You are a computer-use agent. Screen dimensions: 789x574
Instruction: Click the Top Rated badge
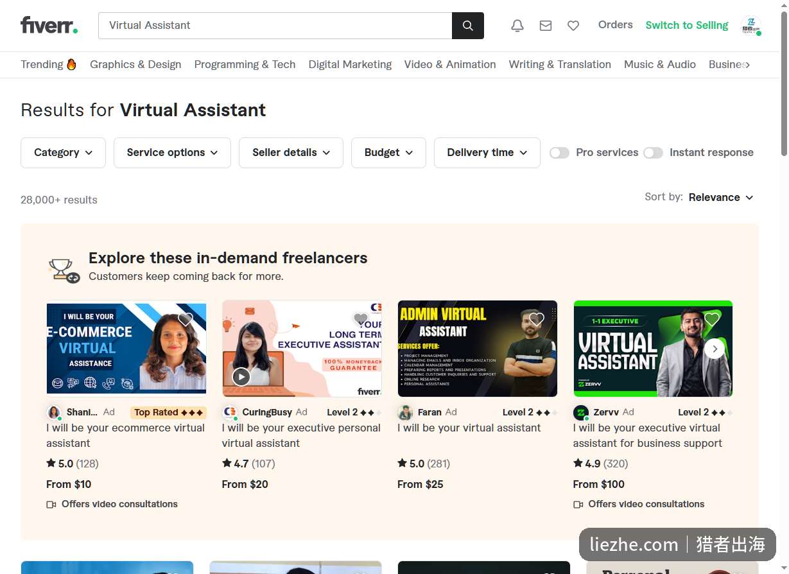click(x=168, y=412)
